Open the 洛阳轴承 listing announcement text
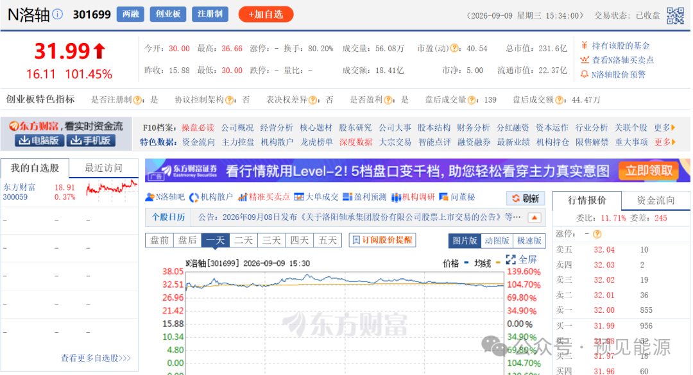The height and width of the screenshot is (375, 693). [x=359, y=217]
